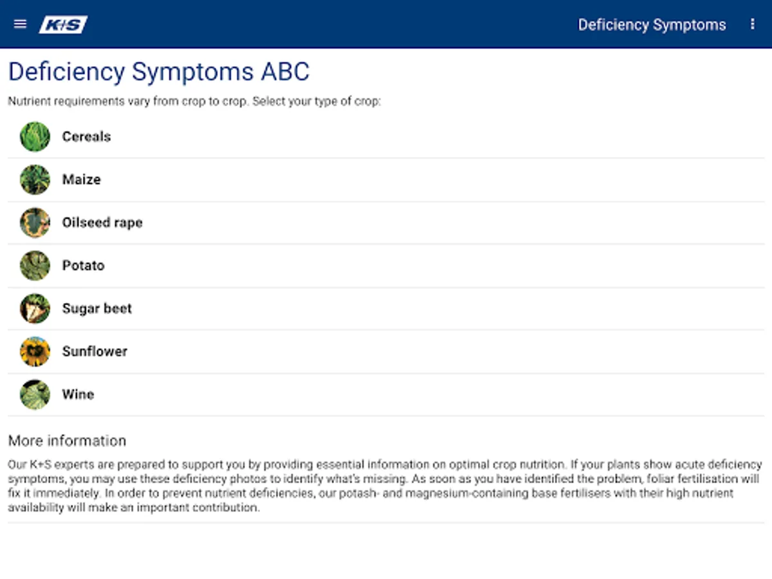Click the Deficiency Symptoms ABC heading
This screenshot has width=772, height=579.
pos(159,71)
